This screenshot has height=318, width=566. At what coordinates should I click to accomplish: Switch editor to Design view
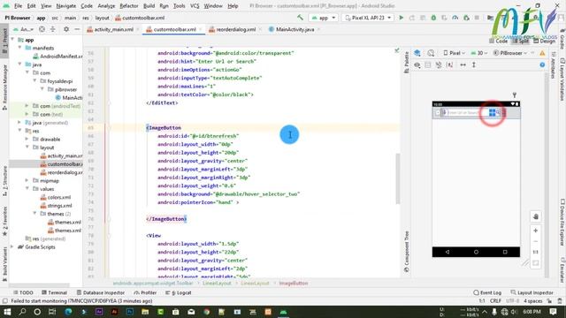coord(545,42)
